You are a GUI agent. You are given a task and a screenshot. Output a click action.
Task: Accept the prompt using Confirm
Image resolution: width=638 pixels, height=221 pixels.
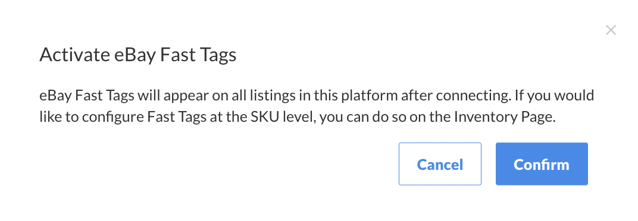542,164
